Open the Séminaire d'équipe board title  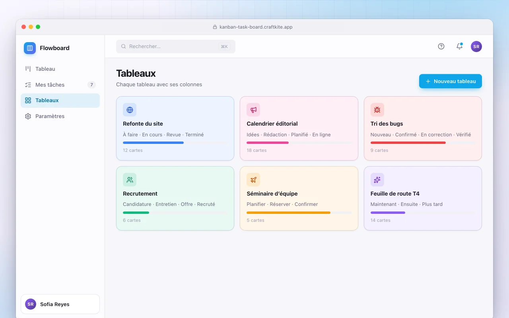click(272, 194)
